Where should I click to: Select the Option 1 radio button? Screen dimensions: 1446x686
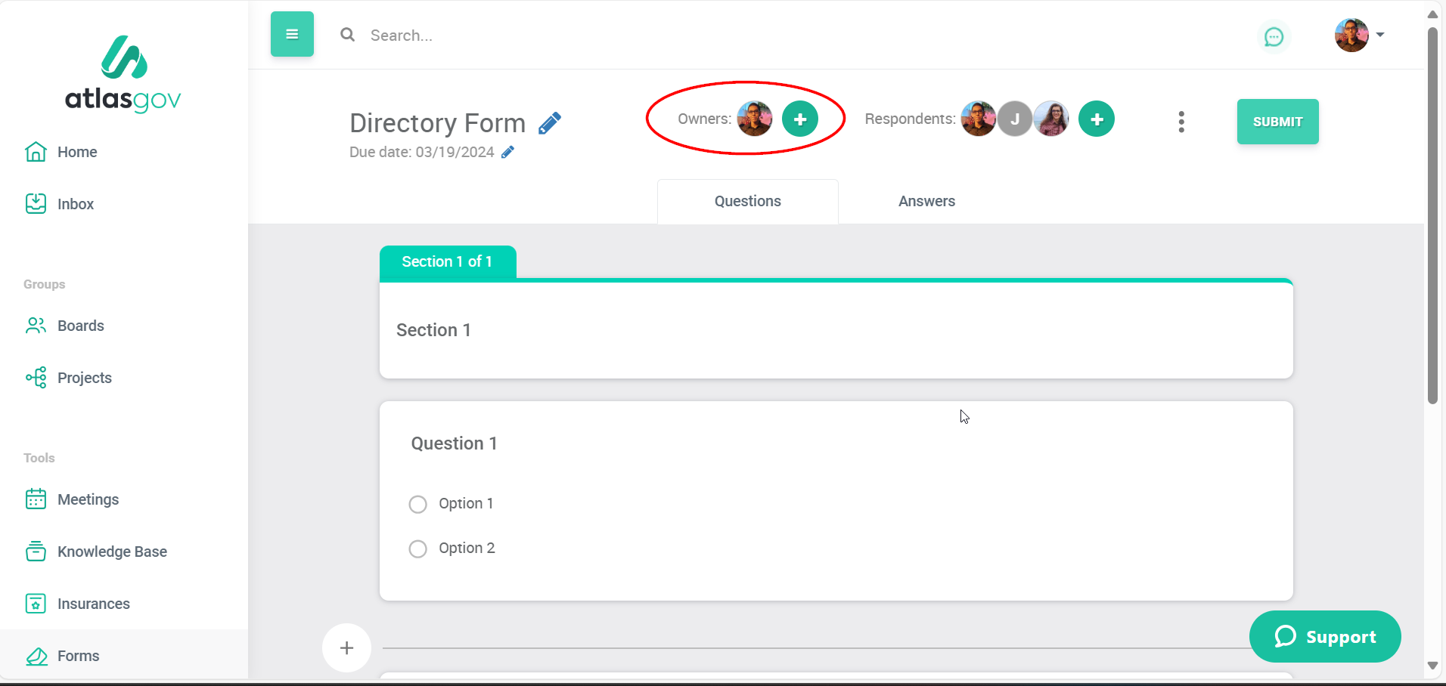(x=418, y=504)
